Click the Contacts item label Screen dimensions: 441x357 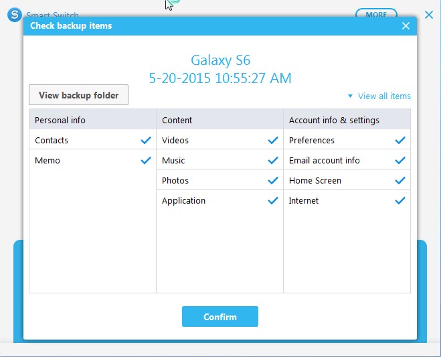52,140
